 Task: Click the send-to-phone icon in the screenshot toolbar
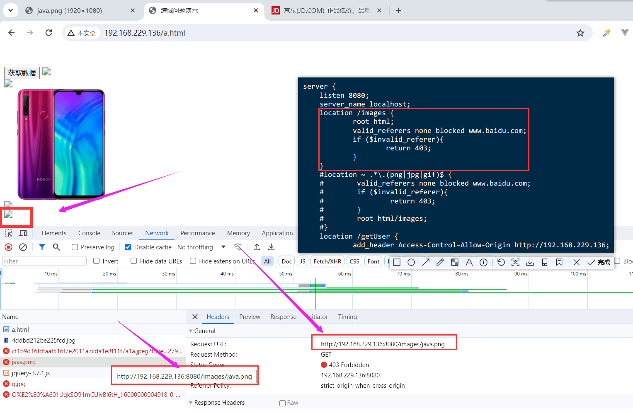point(545,262)
